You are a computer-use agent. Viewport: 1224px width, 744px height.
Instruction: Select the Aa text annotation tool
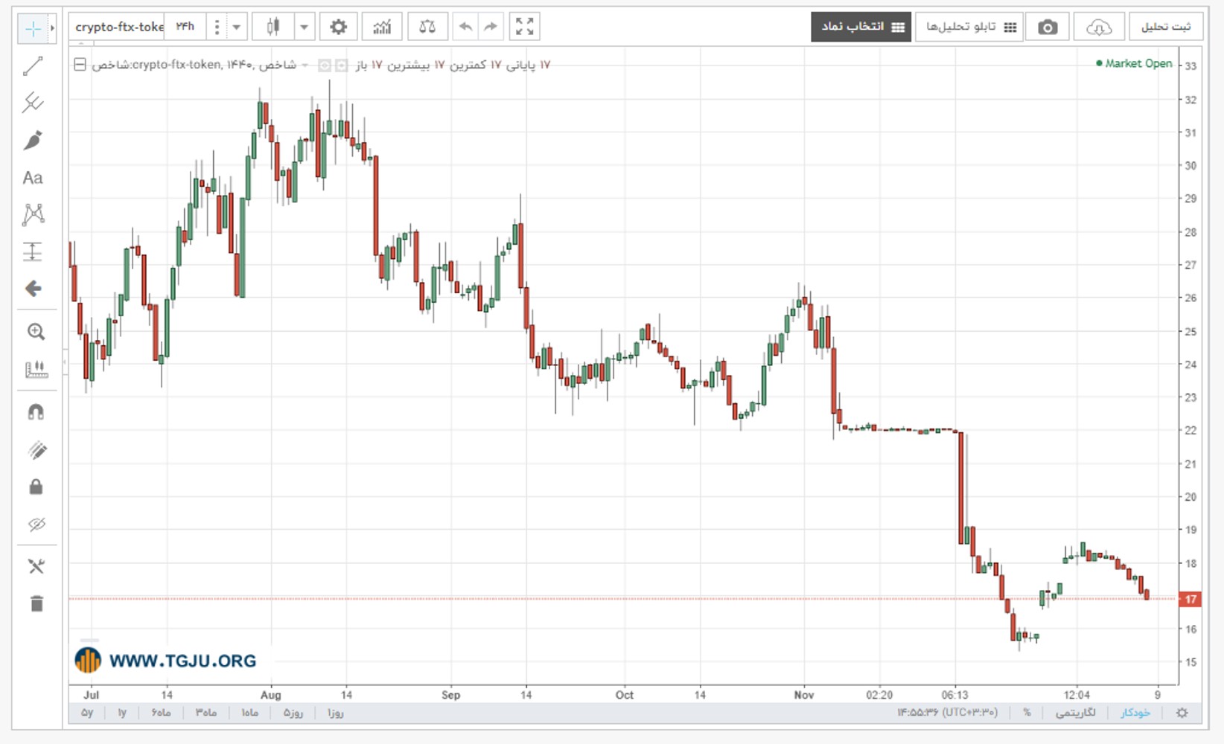(x=33, y=178)
